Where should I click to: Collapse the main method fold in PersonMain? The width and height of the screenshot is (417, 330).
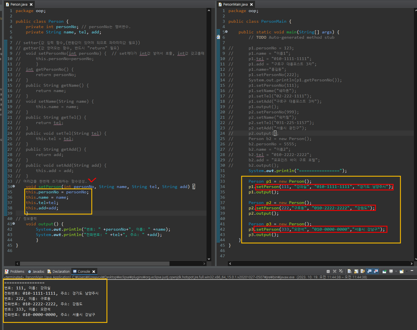point(226,32)
